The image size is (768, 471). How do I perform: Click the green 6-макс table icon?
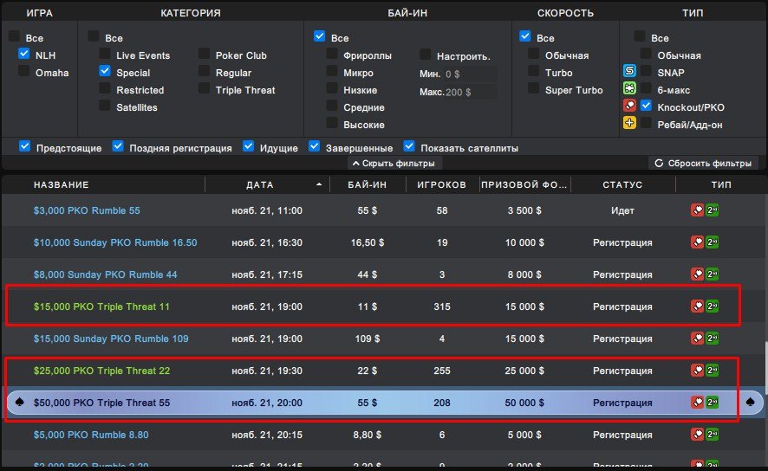click(x=630, y=89)
